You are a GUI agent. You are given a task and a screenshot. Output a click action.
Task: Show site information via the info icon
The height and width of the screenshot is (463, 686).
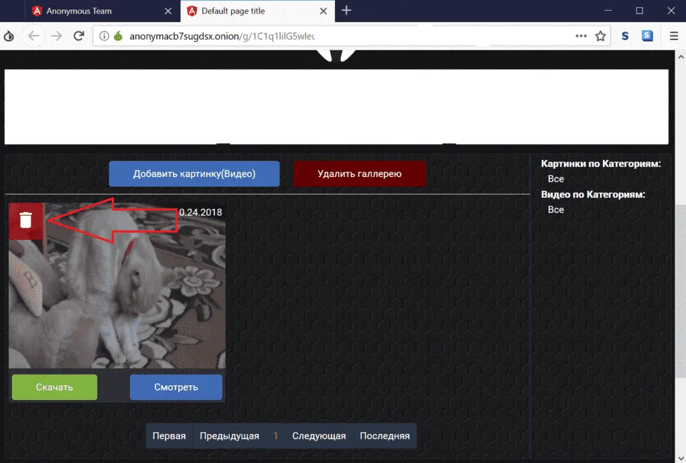(x=105, y=36)
